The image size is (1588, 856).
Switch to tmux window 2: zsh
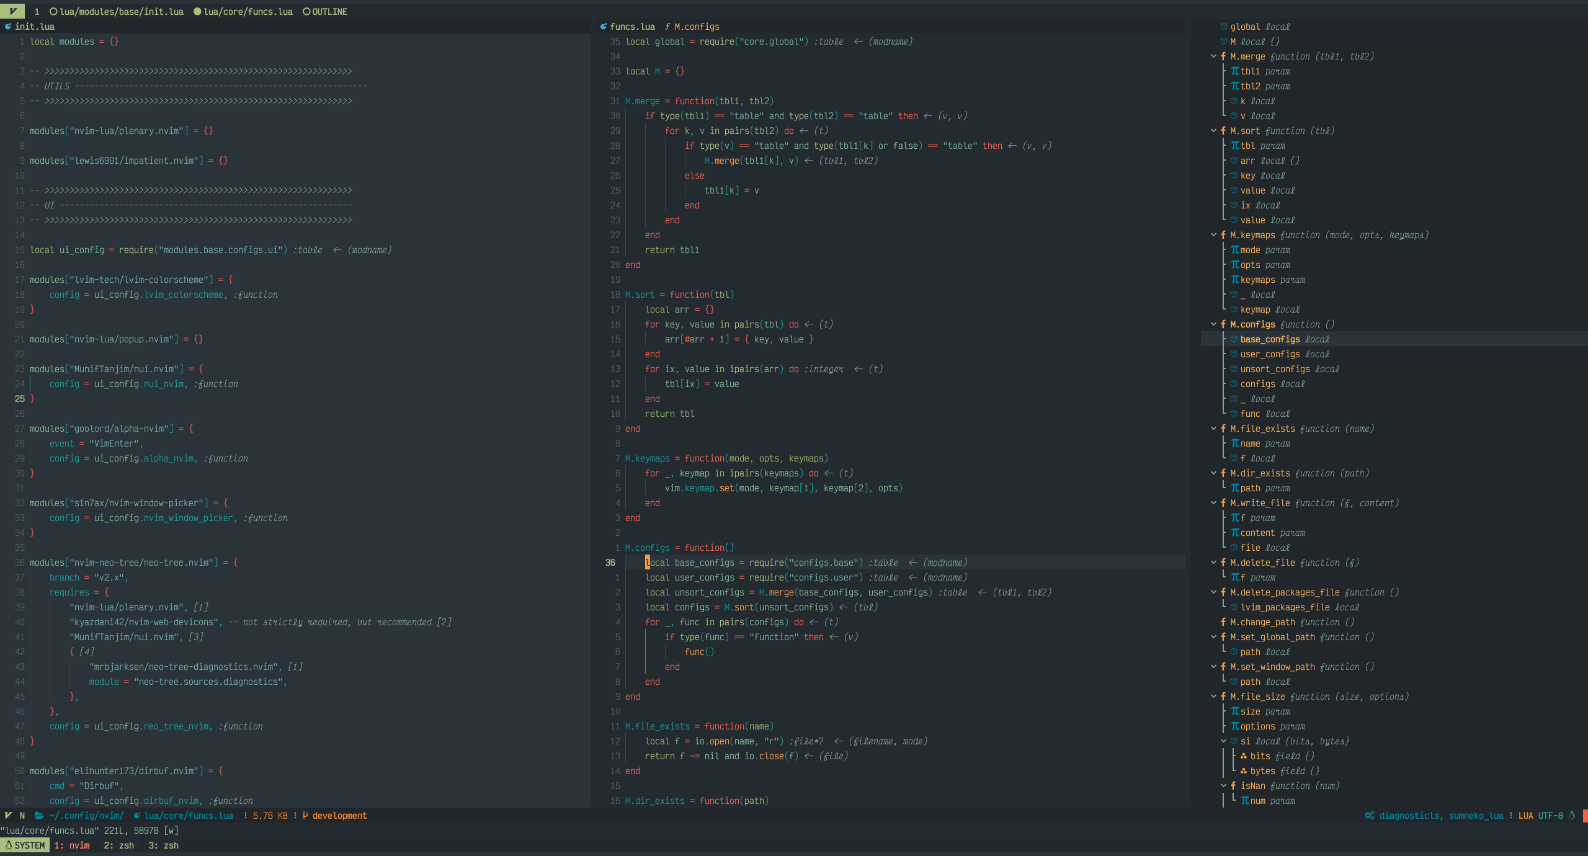click(x=118, y=845)
